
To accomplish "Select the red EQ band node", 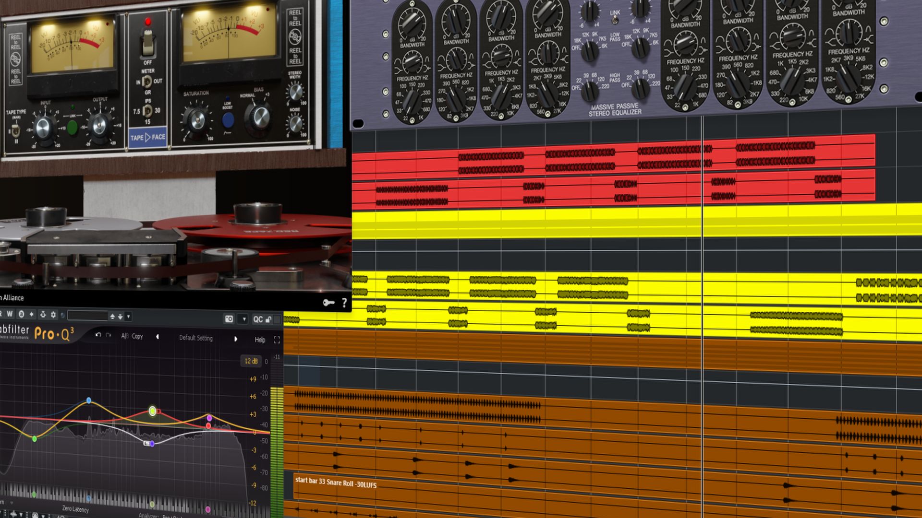I will pyautogui.click(x=208, y=426).
